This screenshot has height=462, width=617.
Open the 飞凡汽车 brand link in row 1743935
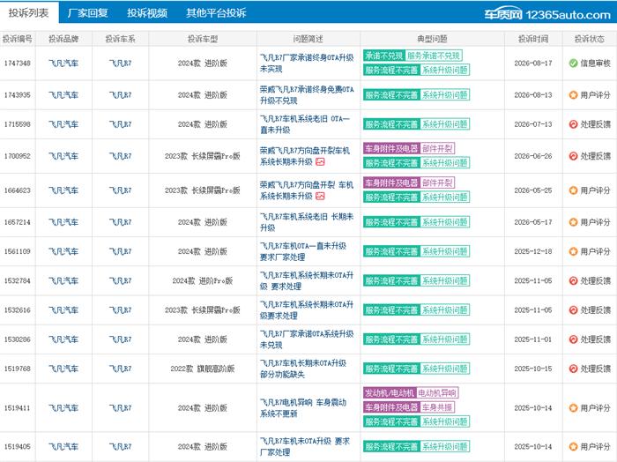(x=63, y=95)
